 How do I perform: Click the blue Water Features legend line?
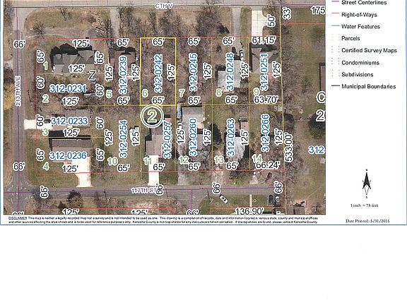click(x=336, y=26)
